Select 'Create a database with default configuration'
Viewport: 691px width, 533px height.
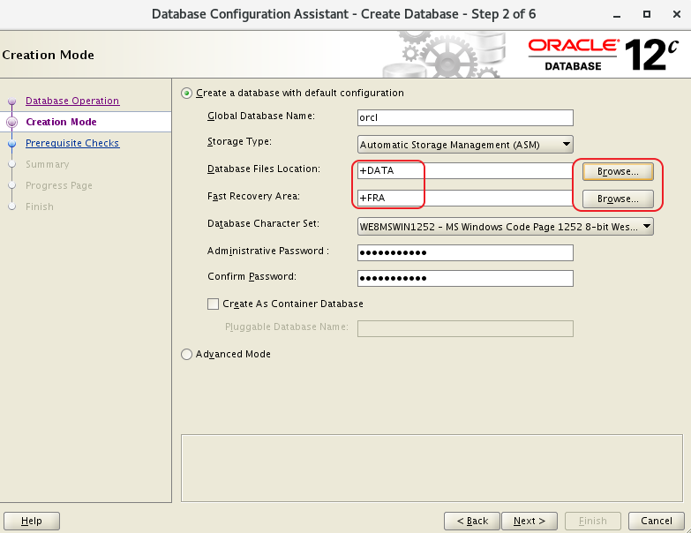pos(186,93)
